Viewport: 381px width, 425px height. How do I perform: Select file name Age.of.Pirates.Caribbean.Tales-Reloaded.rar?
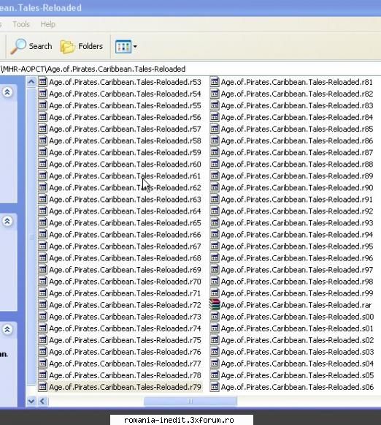click(296, 305)
